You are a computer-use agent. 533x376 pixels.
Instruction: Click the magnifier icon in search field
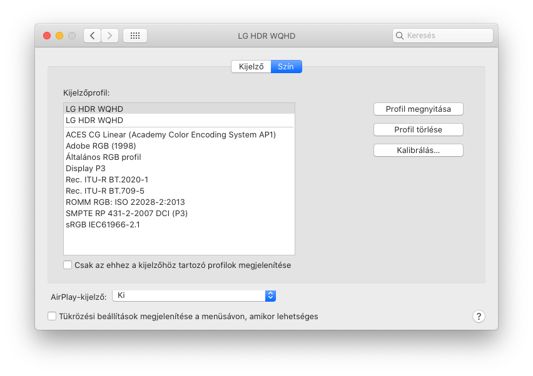[400, 36]
